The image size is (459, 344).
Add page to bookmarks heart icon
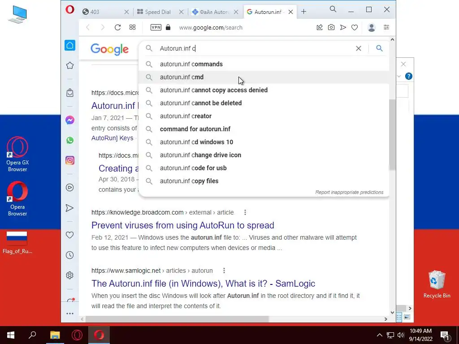[355, 27]
